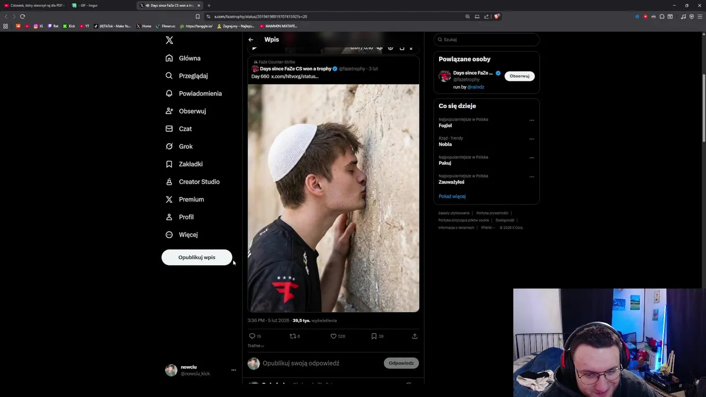Open a new browser tab
Viewport: 706px width, 397px height.
[208, 6]
